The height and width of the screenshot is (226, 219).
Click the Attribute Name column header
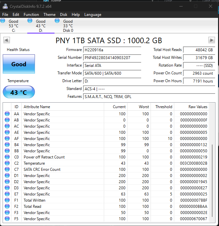click(x=63, y=107)
